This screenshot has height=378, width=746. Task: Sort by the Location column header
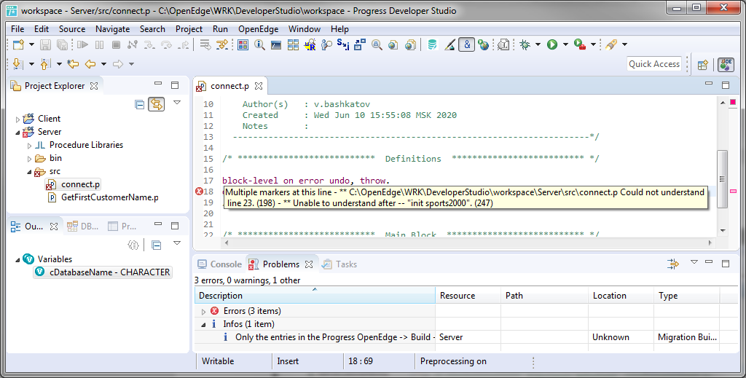click(x=621, y=296)
